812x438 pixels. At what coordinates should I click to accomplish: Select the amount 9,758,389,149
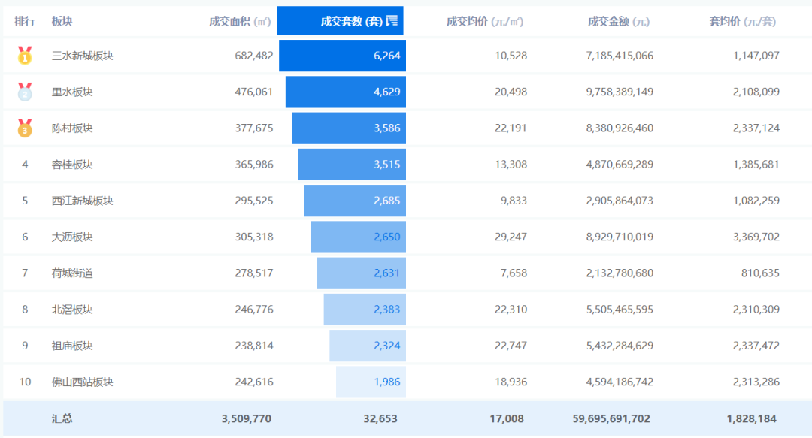click(620, 92)
